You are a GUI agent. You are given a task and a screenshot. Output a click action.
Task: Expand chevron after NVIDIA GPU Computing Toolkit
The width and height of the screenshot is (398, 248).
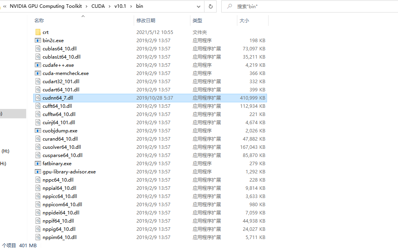[86, 6]
